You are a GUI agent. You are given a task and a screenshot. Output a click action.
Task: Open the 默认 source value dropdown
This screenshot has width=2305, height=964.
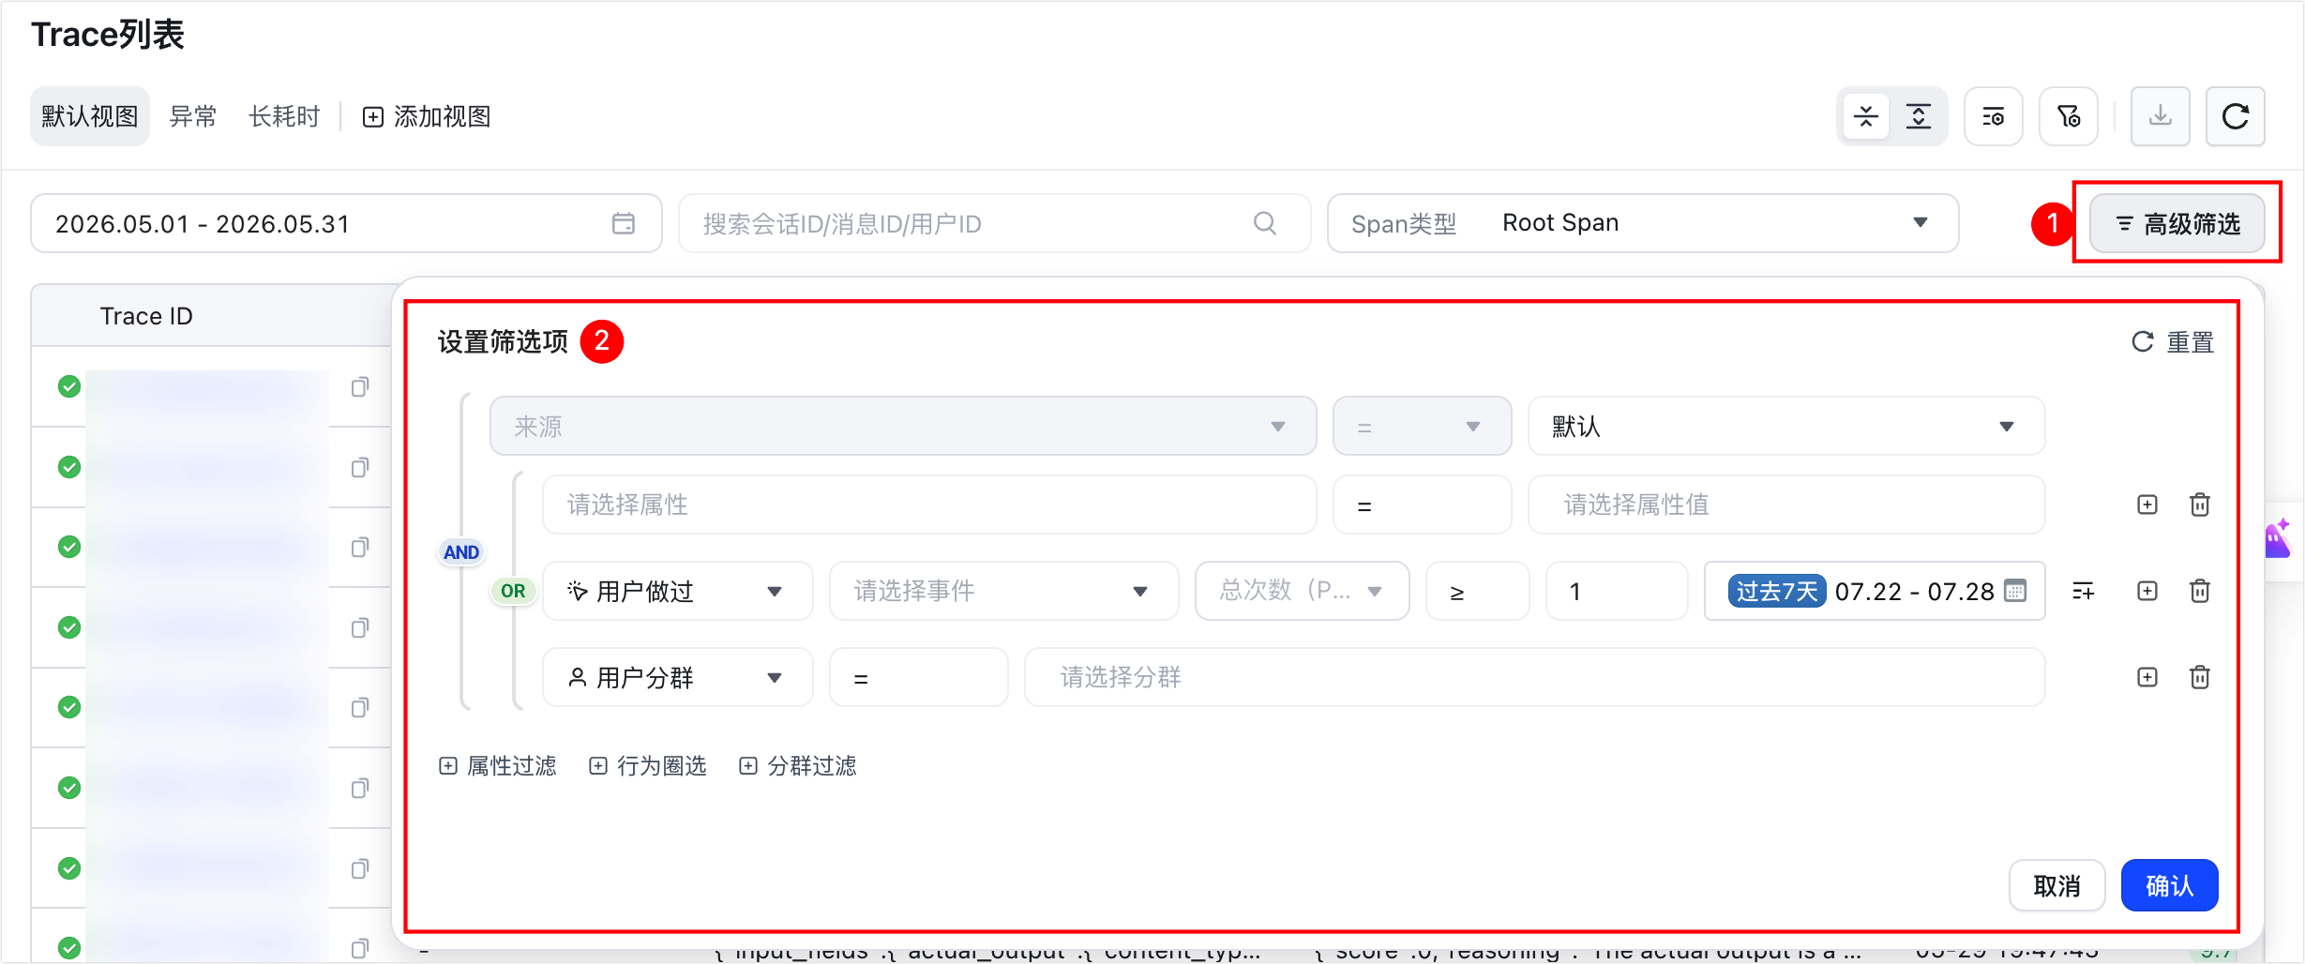(1785, 426)
